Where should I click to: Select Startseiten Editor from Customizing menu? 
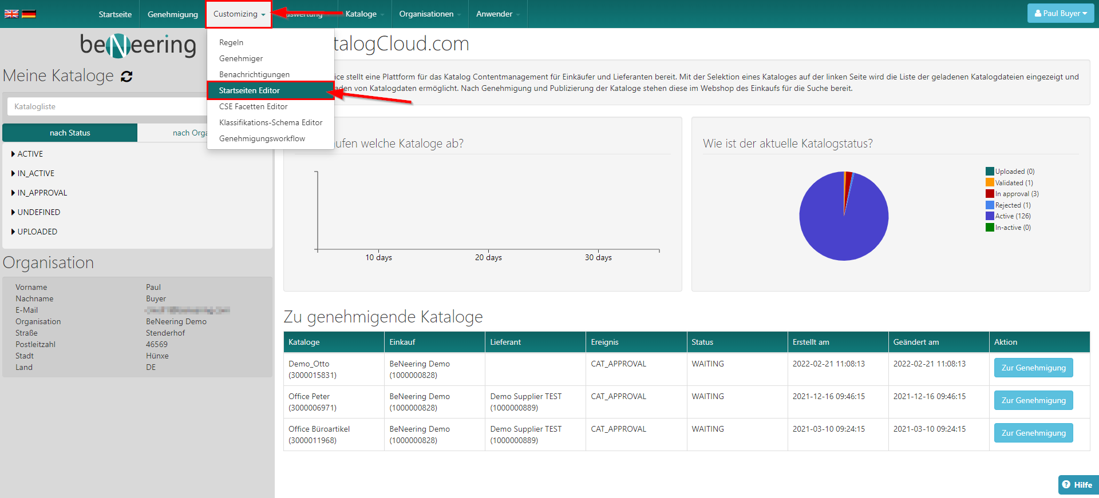tap(250, 90)
